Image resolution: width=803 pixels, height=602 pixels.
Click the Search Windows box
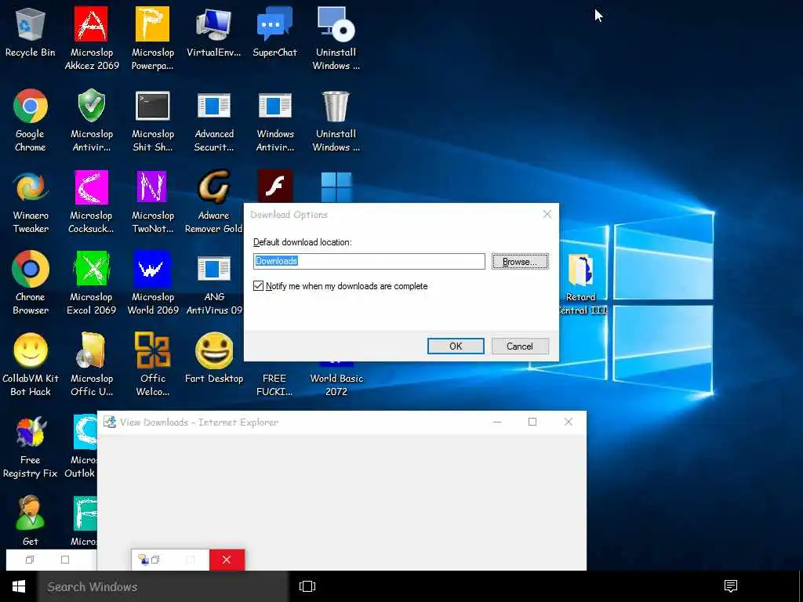click(x=163, y=586)
